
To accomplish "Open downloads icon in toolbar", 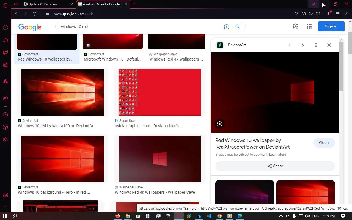I will pos(329,14).
